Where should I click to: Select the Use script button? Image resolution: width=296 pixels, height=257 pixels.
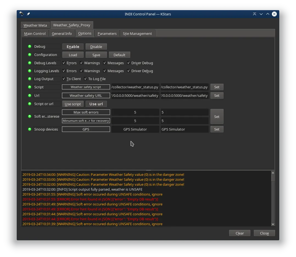click(73, 104)
